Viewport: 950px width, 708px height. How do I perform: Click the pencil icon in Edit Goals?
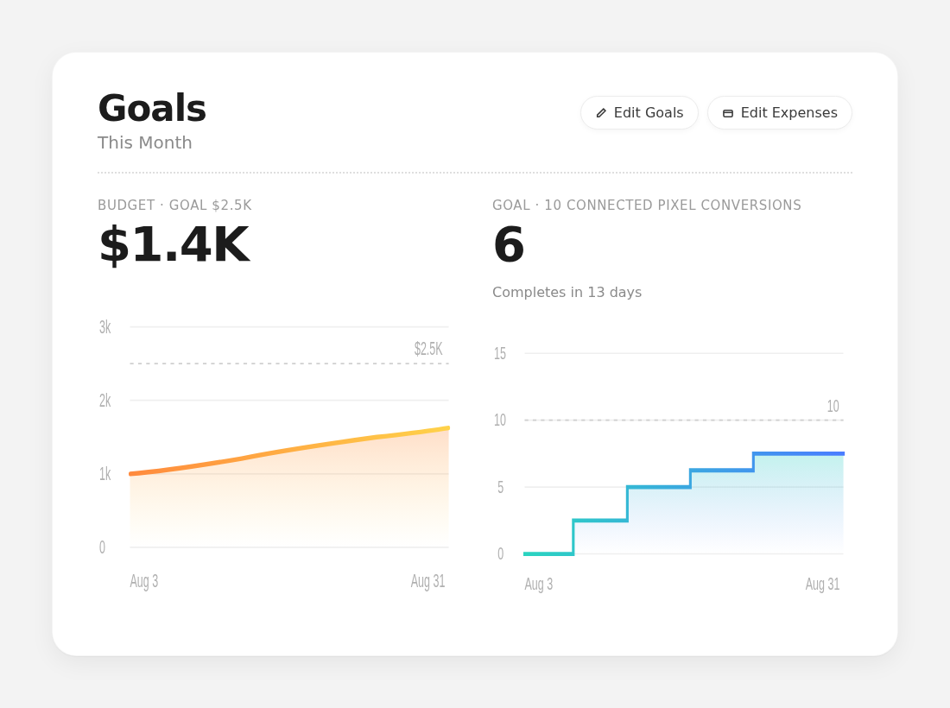(x=601, y=113)
